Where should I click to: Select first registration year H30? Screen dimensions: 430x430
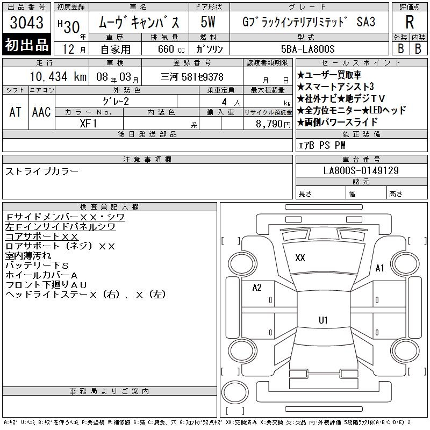pyautogui.click(x=69, y=26)
